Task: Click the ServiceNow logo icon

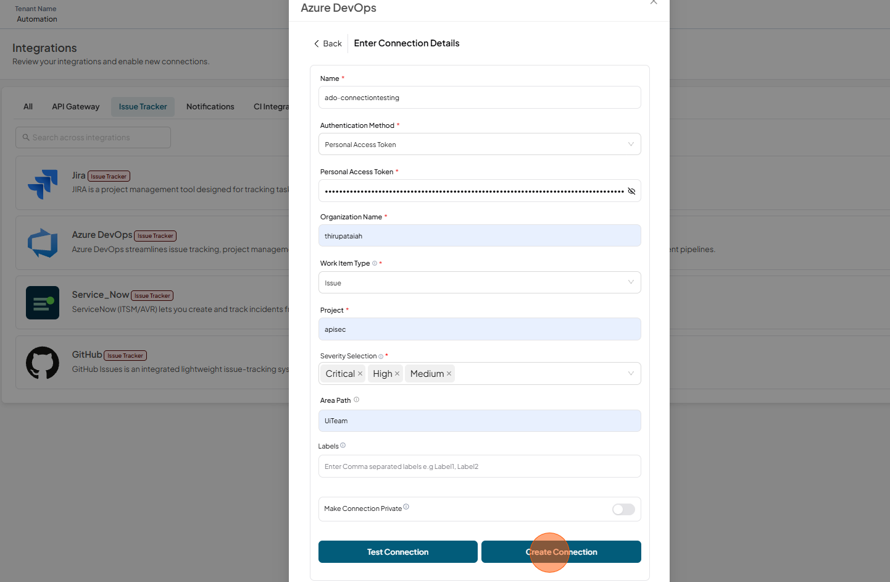Action: click(x=43, y=303)
